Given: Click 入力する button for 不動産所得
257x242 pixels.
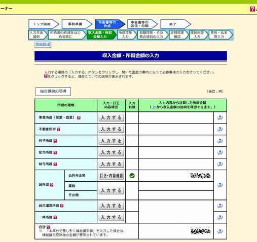Looking at the screenshot, I should point(111,129).
